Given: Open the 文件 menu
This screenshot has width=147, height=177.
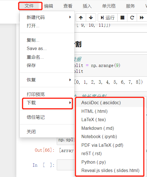Looking at the screenshot, I should [29, 6].
